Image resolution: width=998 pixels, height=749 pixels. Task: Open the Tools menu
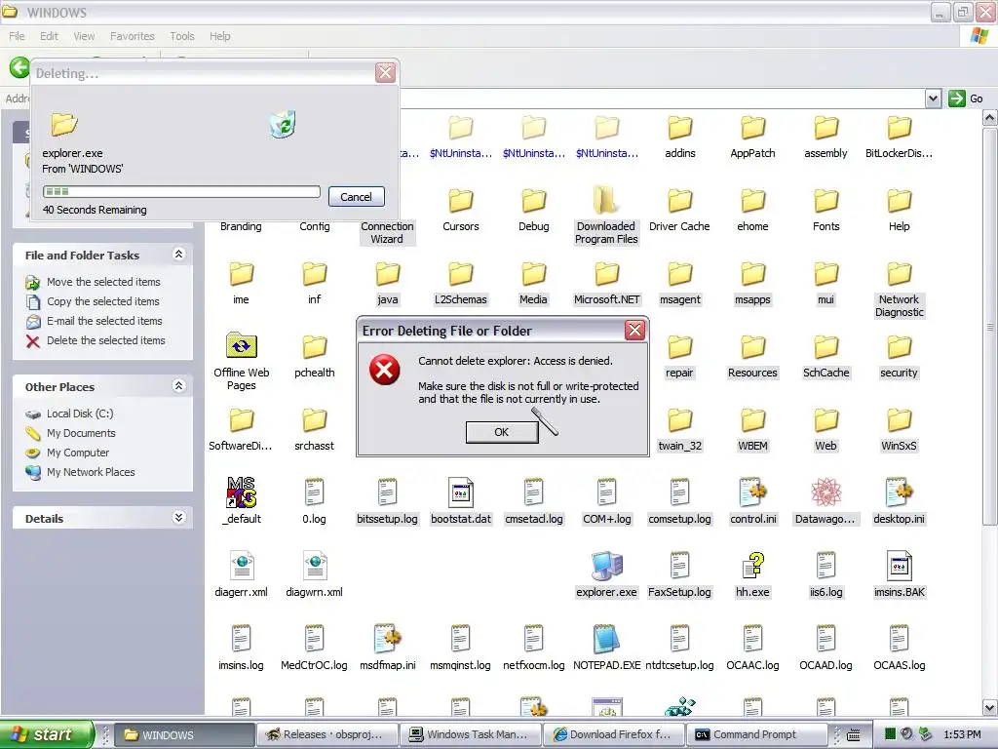point(182,36)
